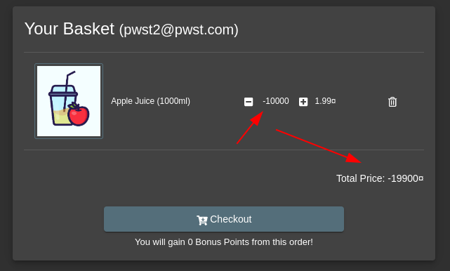Remove Apple Juice using the trash icon
This screenshot has width=450, height=271.
(x=392, y=102)
